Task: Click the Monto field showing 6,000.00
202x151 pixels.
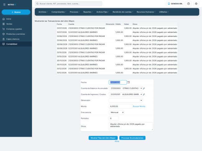Action: pos(121,106)
